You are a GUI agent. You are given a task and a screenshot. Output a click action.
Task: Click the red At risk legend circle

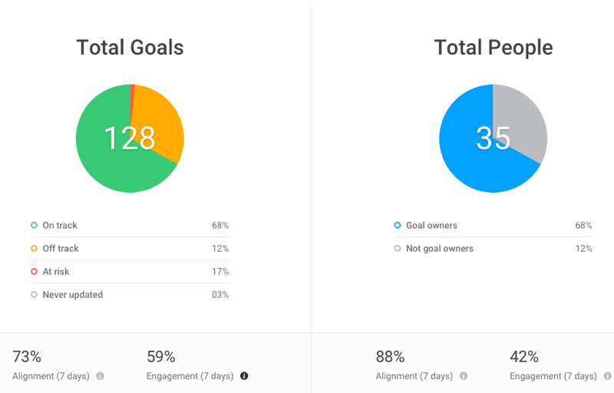pos(34,271)
